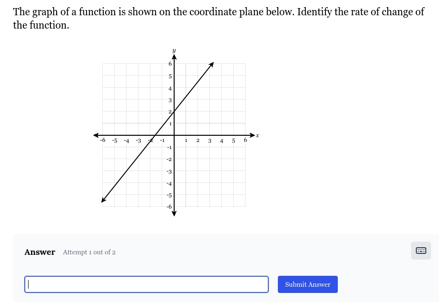The width and height of the screenshot is (442, 302).
Task: Click the number 6 on the y-axis
Action: 170,64
